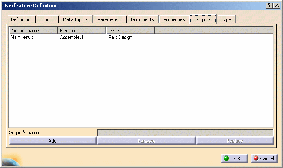This screenshot has width=283, height=168.
Task: Select the Meta Inputs tab
Action: pyautogui.click(x=75, y=19)
